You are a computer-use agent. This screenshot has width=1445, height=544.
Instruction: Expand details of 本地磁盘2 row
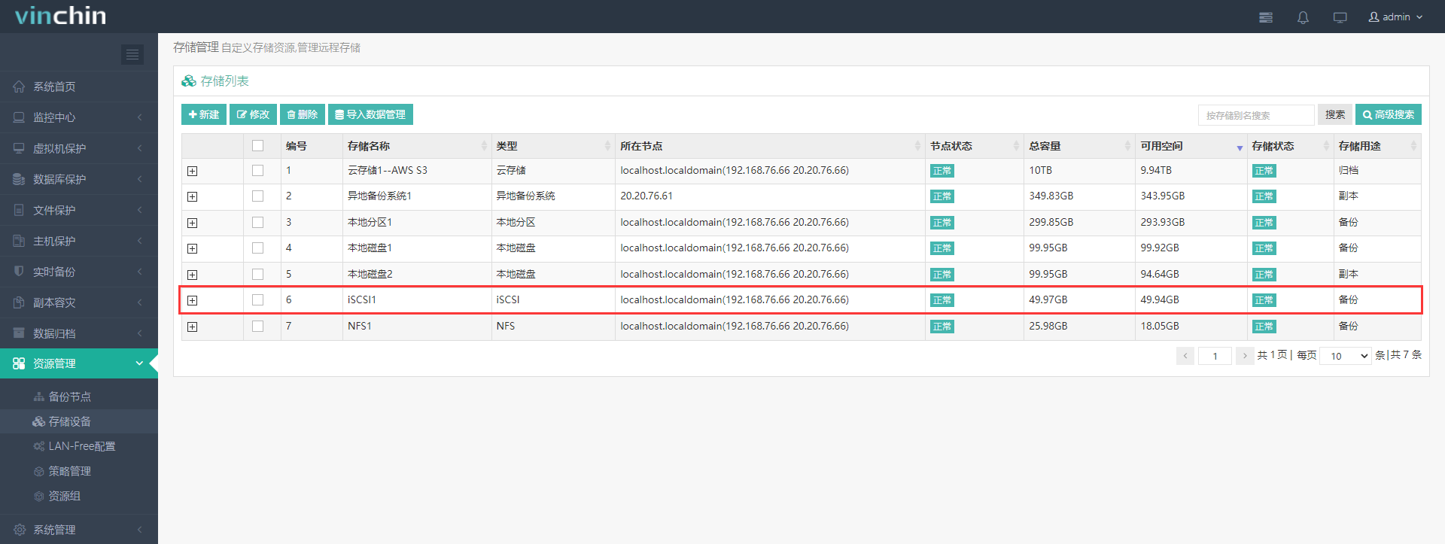point(193,275)
